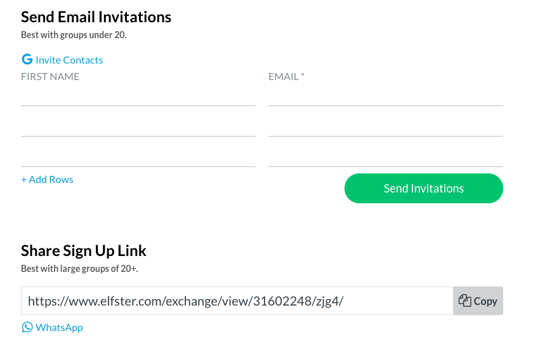Select the second row First Name field
The width and height of the screenshot is (533, 357).
coord(138,126)
